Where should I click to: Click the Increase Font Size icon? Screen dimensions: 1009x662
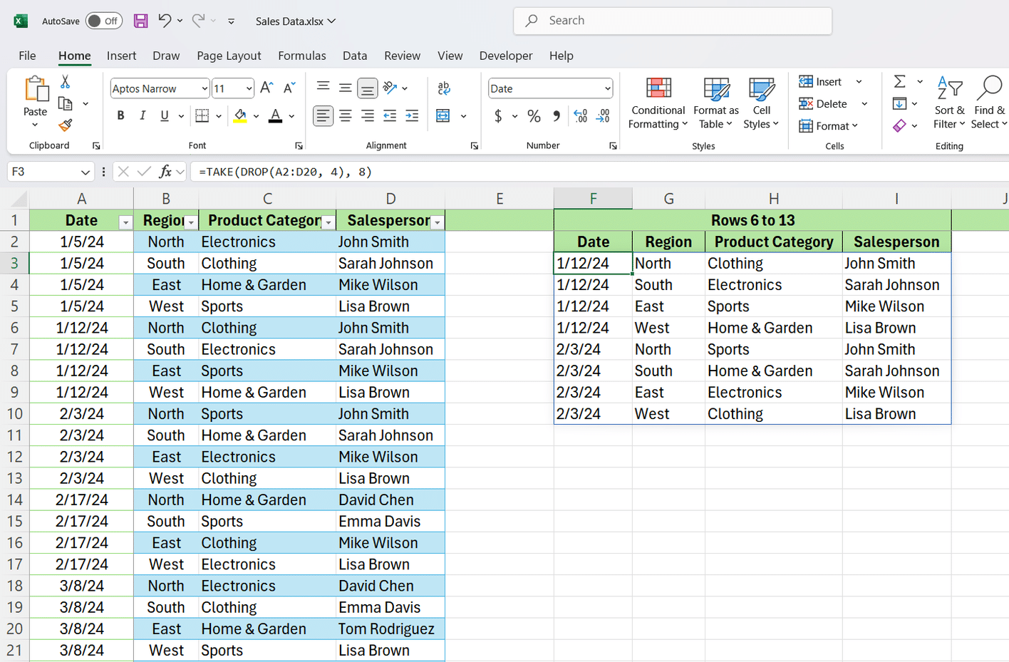tap(267, 88)
